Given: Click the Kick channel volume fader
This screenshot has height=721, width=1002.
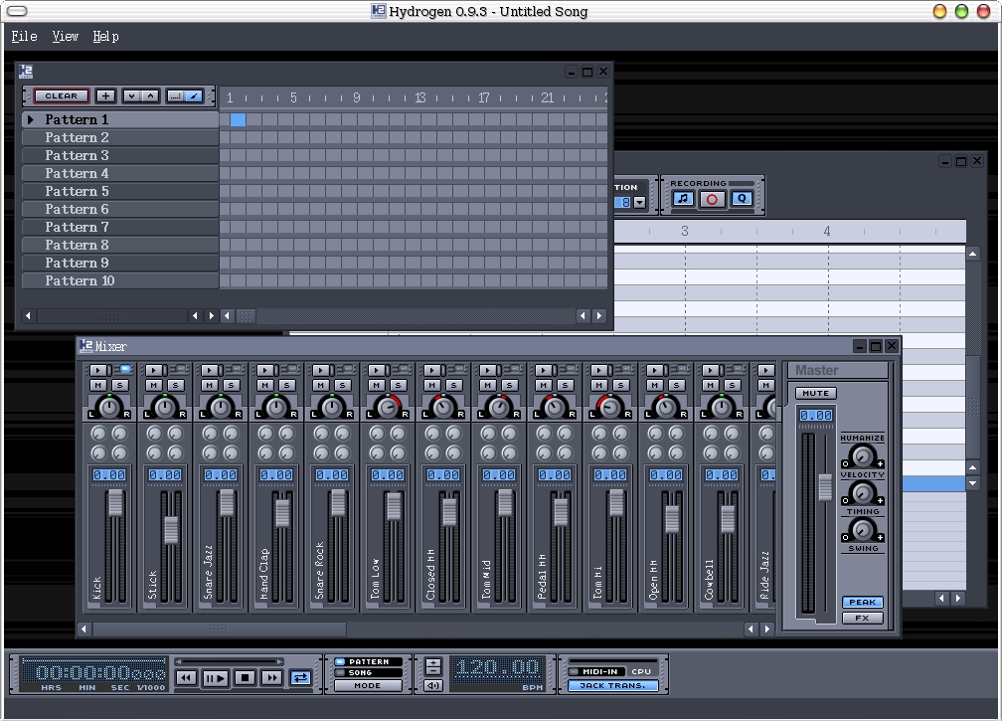Looking at the screenshot, I should [115, 503].
